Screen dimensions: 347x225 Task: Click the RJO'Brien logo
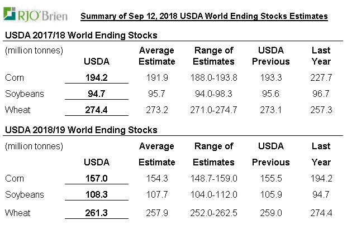click(x=36, y=15)
